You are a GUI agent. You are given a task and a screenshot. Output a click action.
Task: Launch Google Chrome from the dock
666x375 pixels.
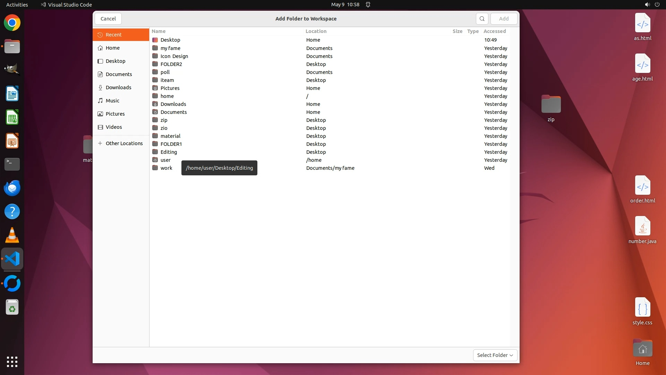pos(12,23)
